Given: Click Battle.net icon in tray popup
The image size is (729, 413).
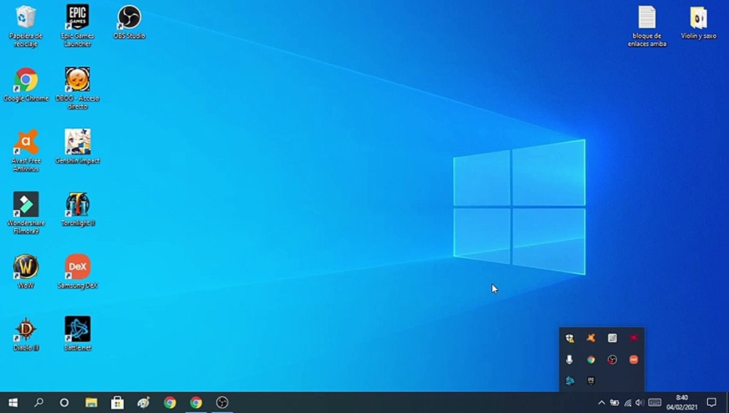Looking at the screenshot, I should pyautogui.click(x=570, y=380).
